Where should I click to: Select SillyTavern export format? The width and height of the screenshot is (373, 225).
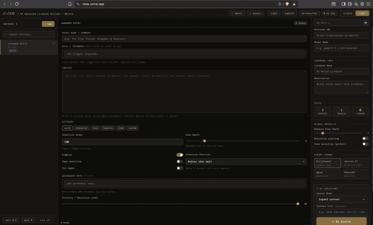328,163
